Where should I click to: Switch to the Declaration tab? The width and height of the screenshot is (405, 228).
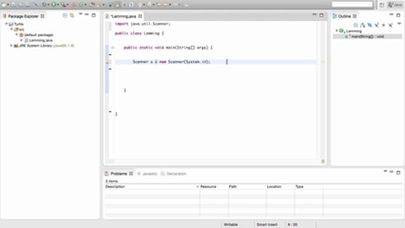(173, 174)
